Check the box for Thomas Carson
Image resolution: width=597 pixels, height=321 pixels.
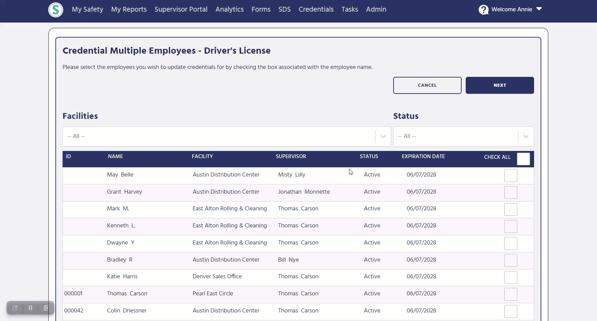[x=511, y=294]
